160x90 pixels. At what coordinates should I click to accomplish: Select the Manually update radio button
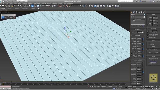150,45
